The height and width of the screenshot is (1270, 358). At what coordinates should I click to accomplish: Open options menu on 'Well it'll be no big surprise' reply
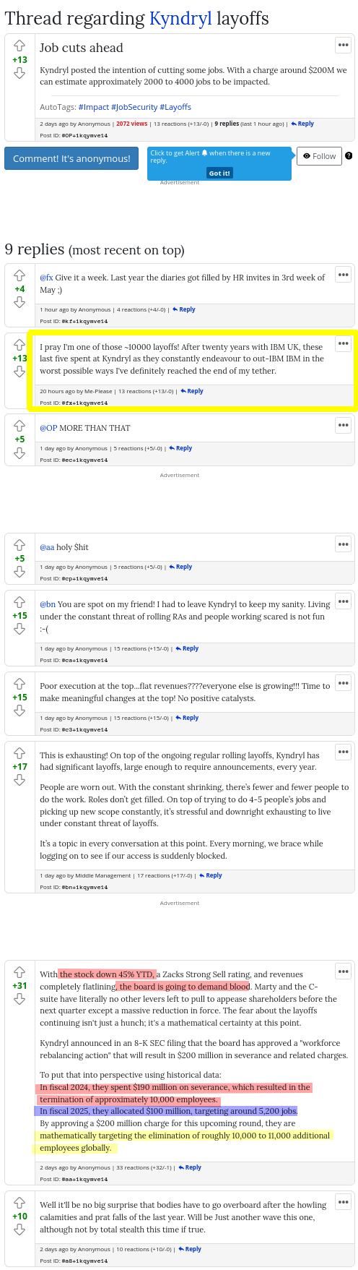click(x=344, y=1202)
